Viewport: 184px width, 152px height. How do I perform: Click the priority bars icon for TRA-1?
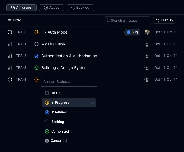point(10,44)
